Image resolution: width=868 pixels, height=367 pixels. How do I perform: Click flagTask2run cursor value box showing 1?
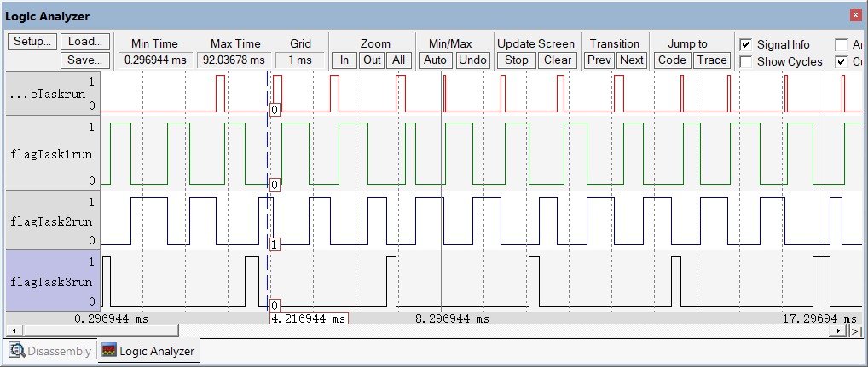pos(275,244)
